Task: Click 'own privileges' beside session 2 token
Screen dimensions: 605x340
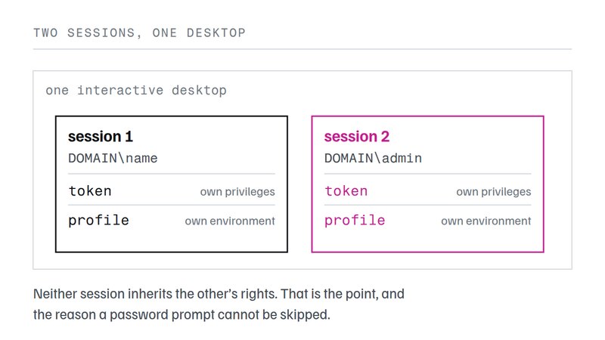Action: (494, 192)
